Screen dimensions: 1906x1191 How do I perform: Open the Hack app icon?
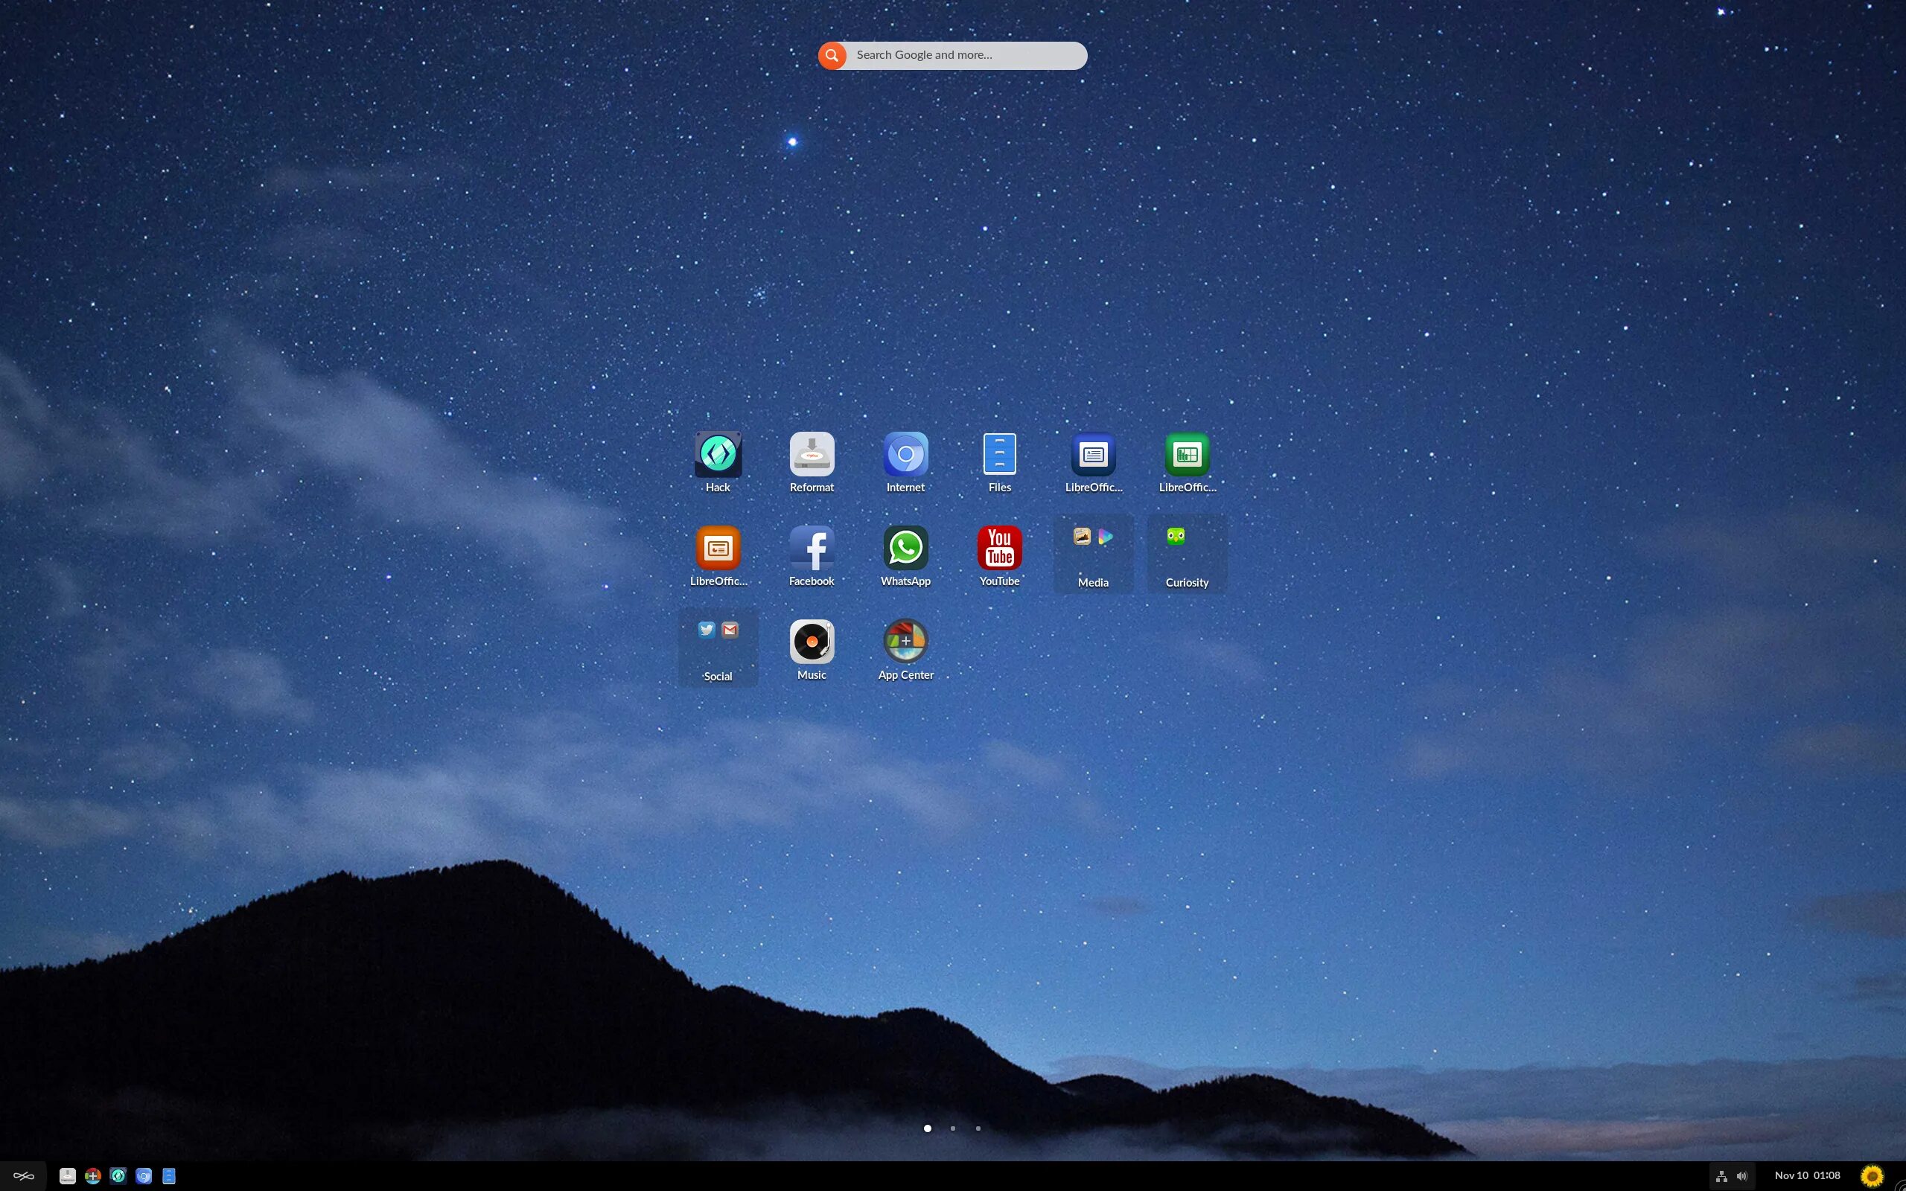(x=718, y=455)
